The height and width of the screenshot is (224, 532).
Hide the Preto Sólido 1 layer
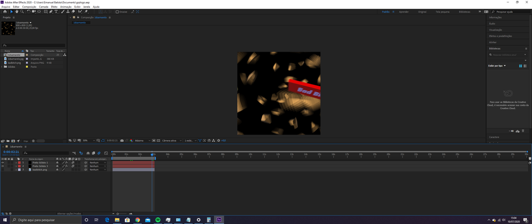click(3, 163)
